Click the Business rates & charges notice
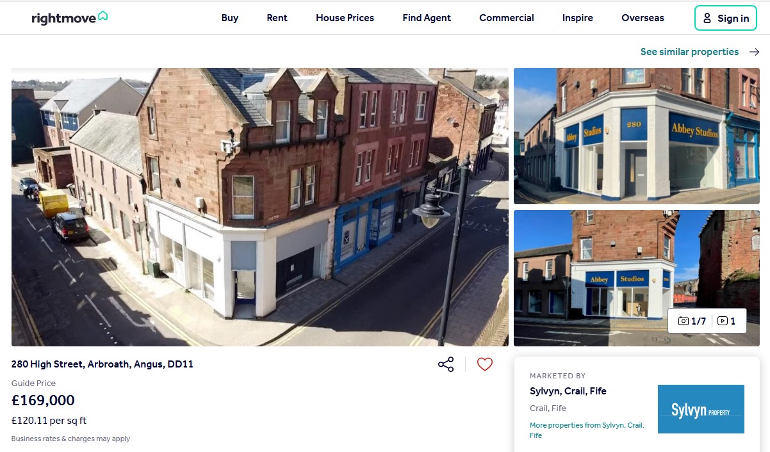 pyautogui.click(x=70, y=439)
